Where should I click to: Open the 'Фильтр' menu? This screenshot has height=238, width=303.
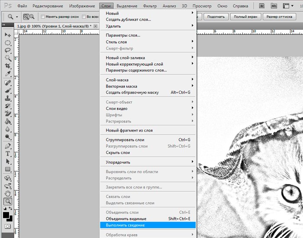[x=150, y=6]
